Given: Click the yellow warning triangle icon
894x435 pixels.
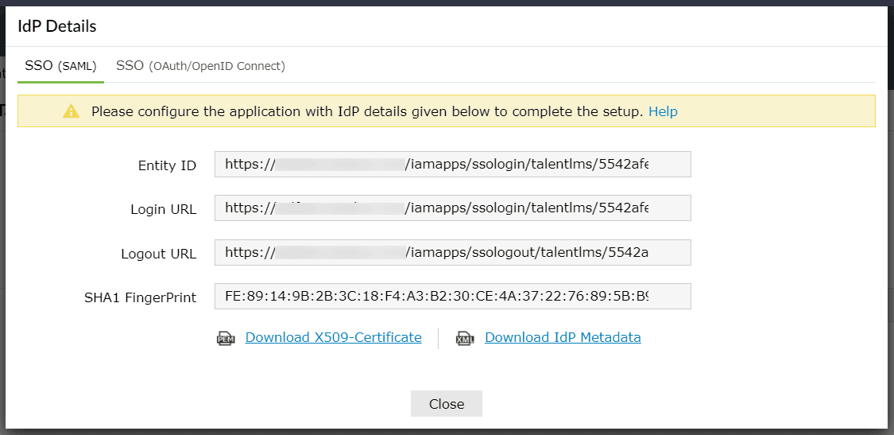Looking at the screenshot, I should click(72, 111).
